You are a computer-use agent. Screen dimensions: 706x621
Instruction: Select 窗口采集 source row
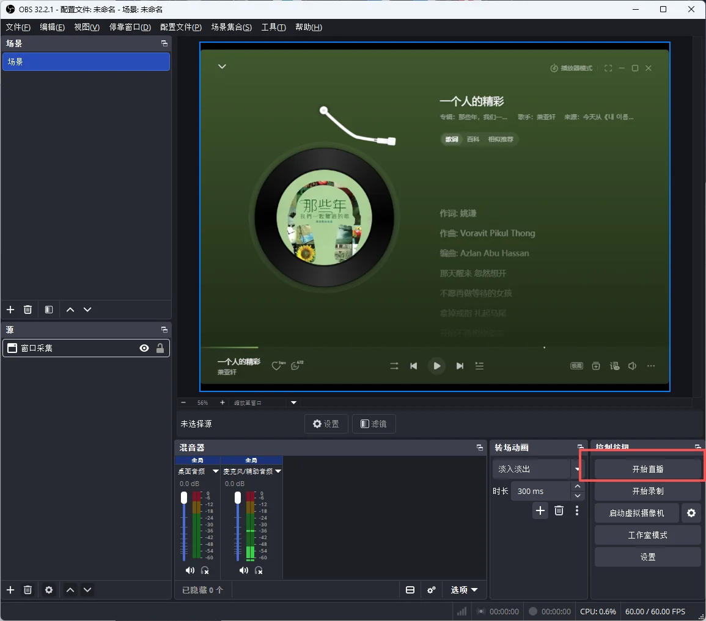86,348
